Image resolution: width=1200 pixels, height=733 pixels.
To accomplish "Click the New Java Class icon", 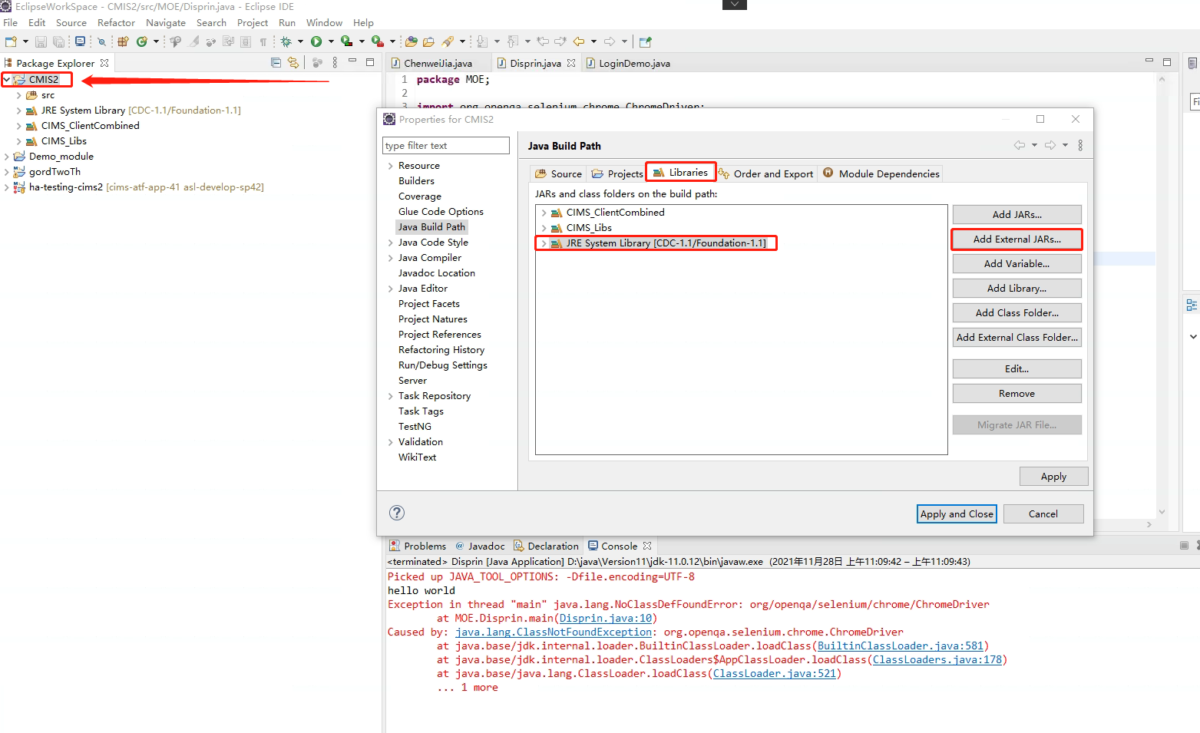I will pos(141,41).
